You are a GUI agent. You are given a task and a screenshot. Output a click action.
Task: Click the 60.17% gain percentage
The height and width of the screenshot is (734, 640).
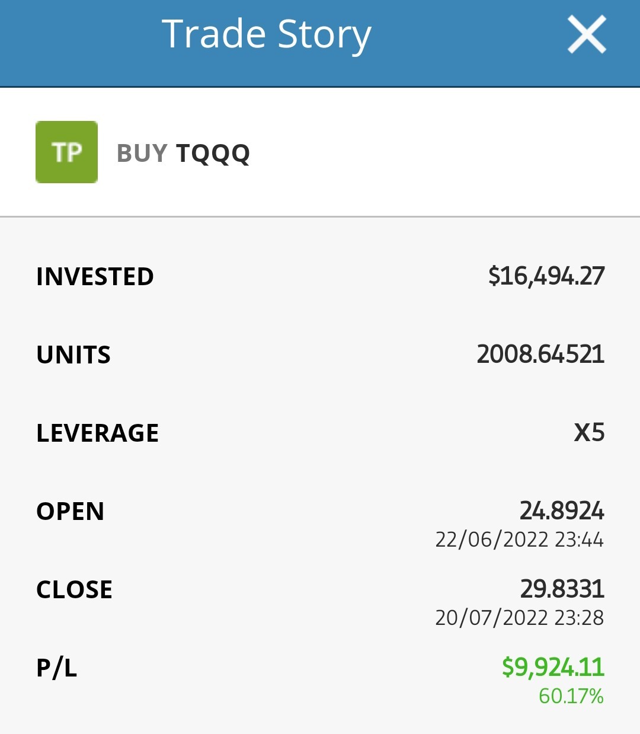click(x=571, y=696)
